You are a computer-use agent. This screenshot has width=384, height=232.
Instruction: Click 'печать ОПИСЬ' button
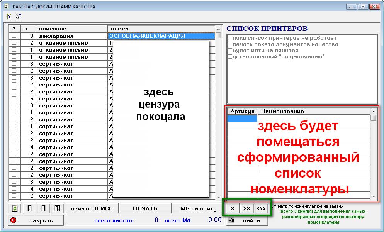[x=92, y=208]
